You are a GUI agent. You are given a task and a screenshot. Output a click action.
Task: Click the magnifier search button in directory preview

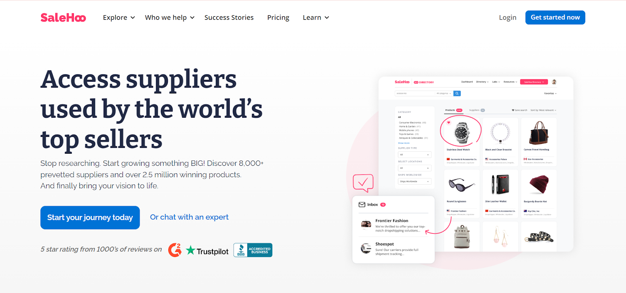coord(457,93)
